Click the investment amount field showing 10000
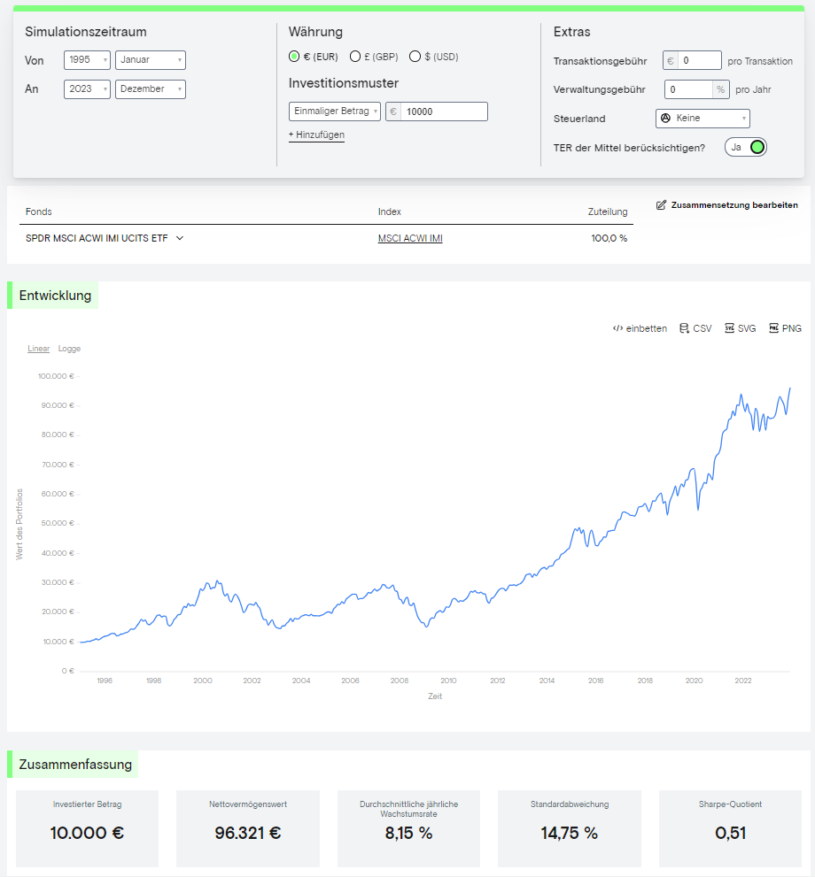The width and height of the screenshot is (815, 877). click(443, 112)
